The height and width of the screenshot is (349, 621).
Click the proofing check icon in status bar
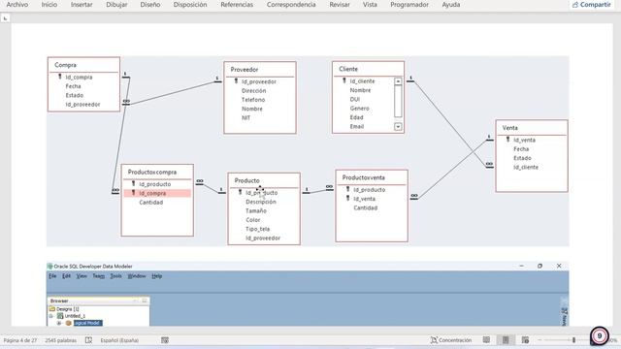88,340
